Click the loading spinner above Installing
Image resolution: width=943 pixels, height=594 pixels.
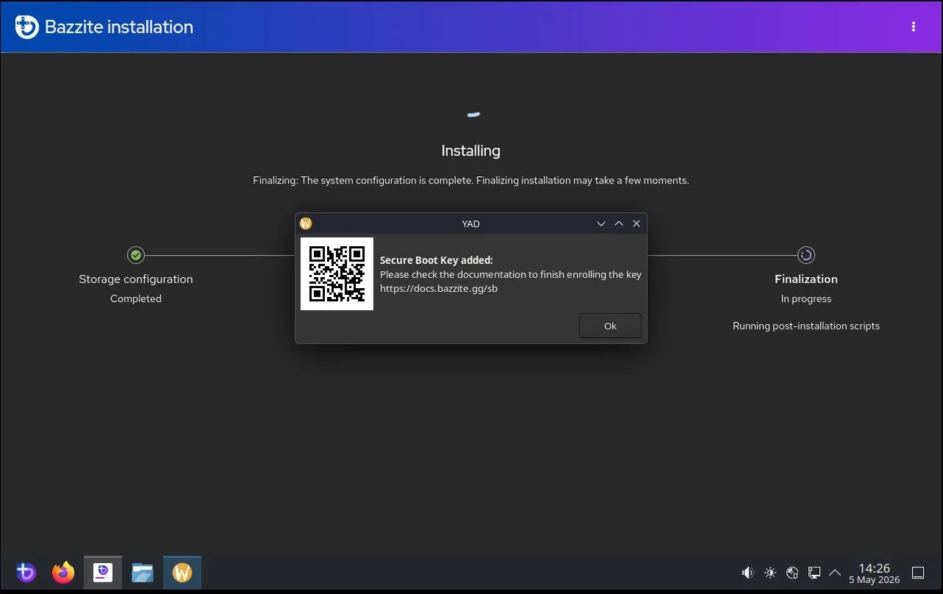(x=474, y=114)
